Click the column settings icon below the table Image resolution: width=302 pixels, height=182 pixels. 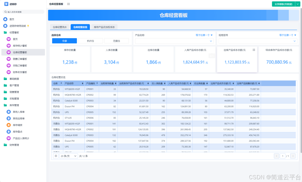tap(56, 156)
